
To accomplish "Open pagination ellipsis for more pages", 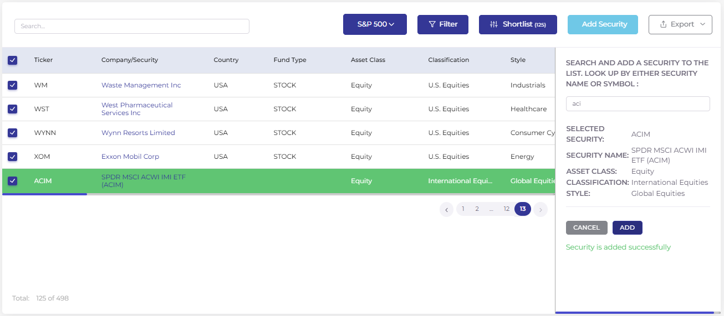I will coord(491,209).
